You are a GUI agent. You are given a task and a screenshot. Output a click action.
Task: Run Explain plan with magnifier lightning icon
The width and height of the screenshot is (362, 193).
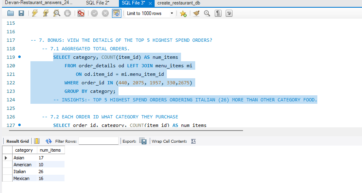pyautogui.click(x=57, y=13)
